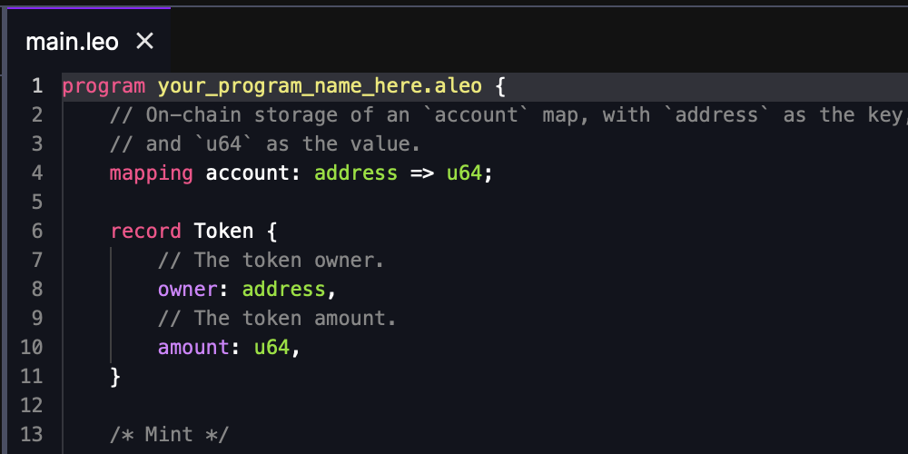Click the record keyword on line 6
Viewport: 908px width, 454px height.
pos(145,231)
